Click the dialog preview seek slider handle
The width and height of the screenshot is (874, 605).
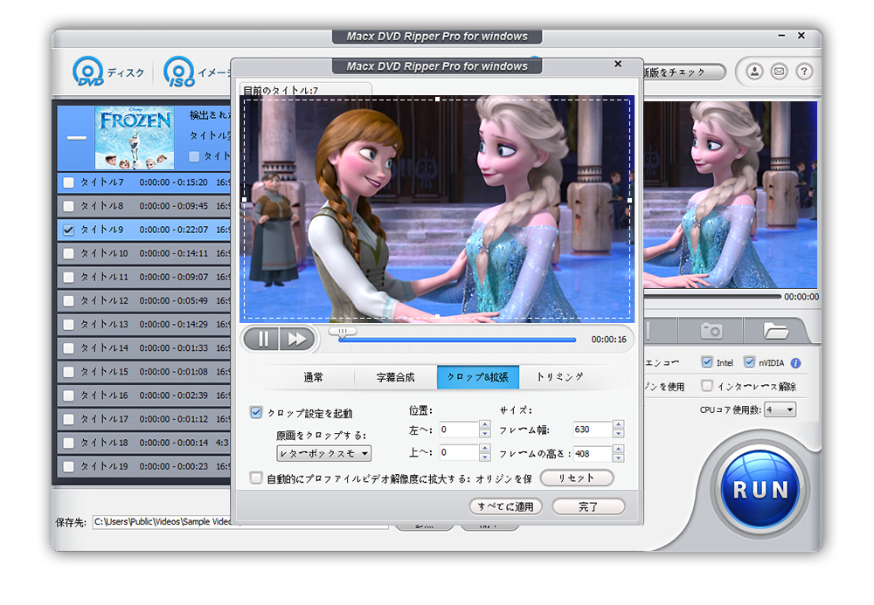[x=343, y=333]
